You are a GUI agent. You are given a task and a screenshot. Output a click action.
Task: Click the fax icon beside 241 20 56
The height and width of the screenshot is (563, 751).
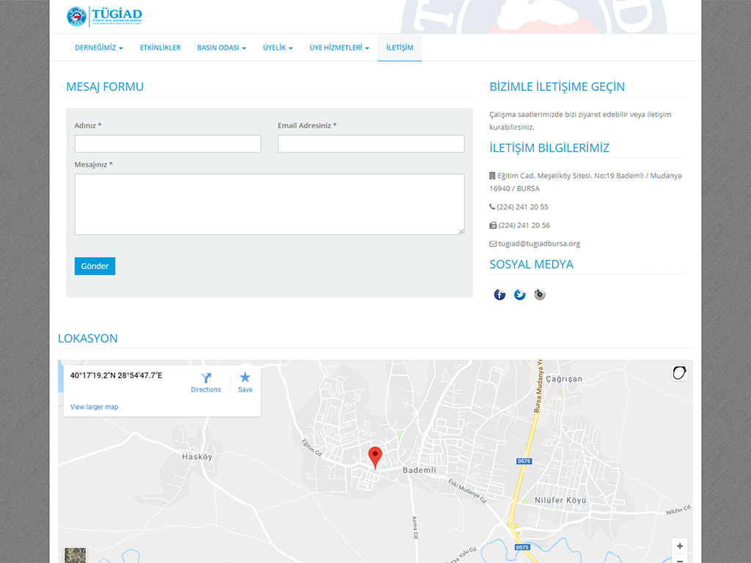tap(493, 225)
